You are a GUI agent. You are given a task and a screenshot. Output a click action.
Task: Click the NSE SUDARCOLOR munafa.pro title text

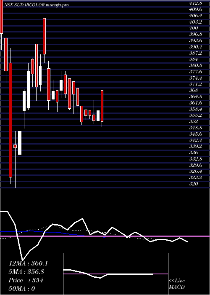[36, 5]
